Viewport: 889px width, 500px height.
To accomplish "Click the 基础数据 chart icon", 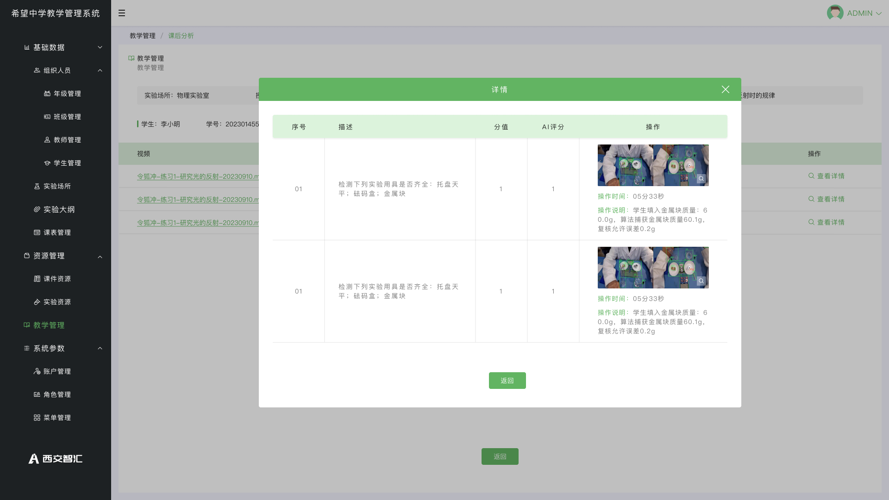I will pyautogui.click(x=27, y=47).
